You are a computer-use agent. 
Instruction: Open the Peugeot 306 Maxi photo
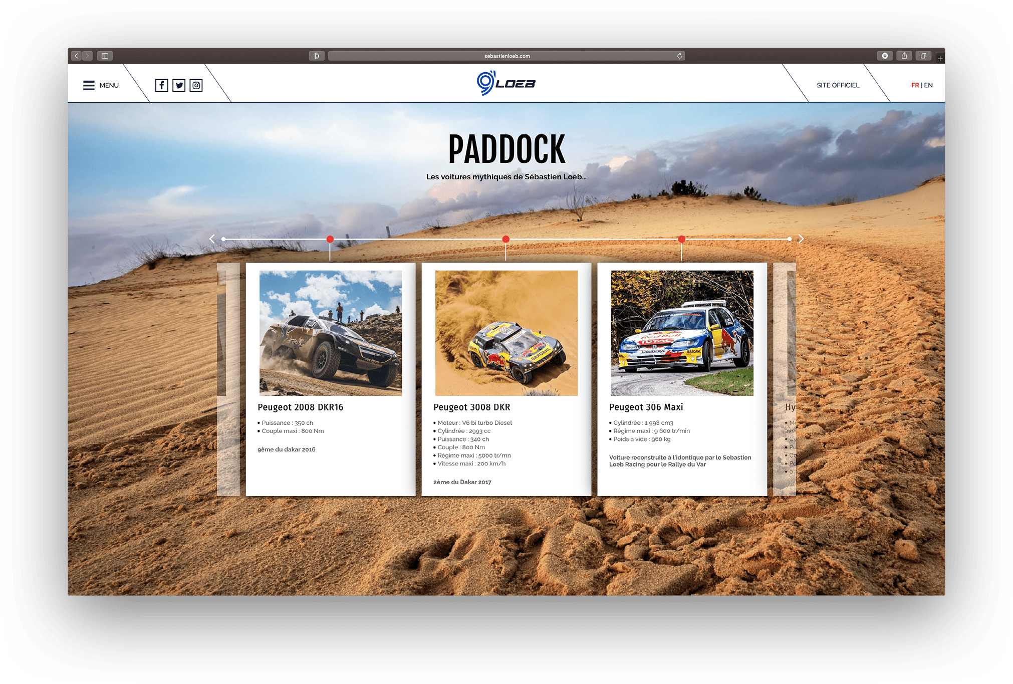tap(682, 333)
